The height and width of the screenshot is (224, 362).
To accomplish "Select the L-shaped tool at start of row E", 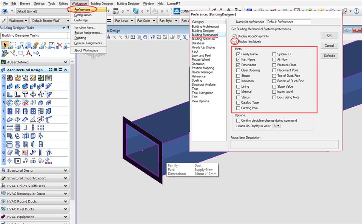I will point(10,94).
